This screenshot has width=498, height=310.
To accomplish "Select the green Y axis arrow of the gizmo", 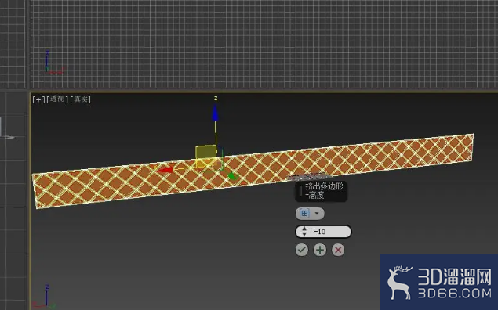I will pos(233,176).
